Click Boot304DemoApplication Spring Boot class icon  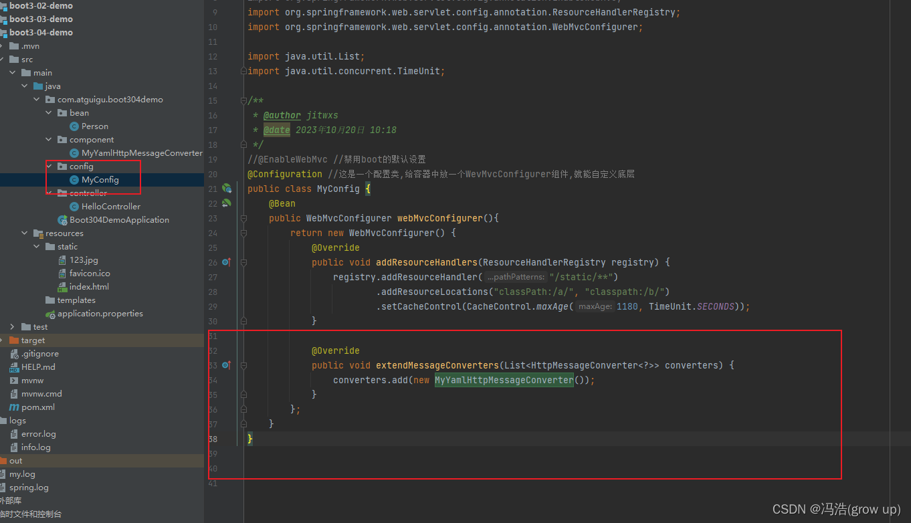click(x=62, y=220)
